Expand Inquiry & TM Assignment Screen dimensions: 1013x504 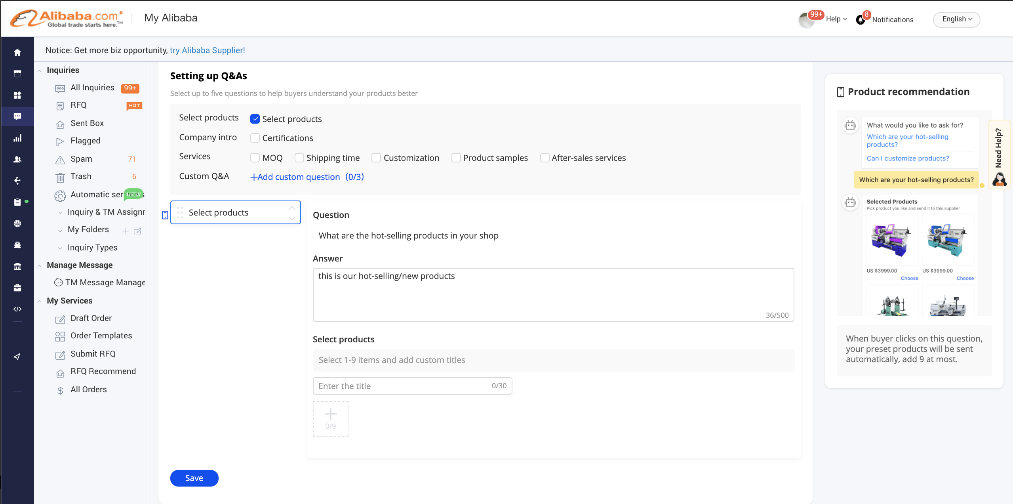[x=60, y=212]
